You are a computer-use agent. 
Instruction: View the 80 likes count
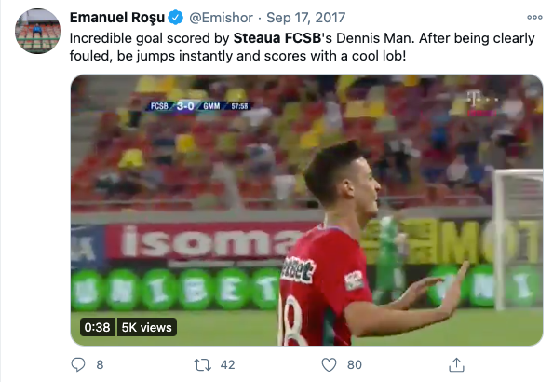pyautogui.click(x=355, y=364)
